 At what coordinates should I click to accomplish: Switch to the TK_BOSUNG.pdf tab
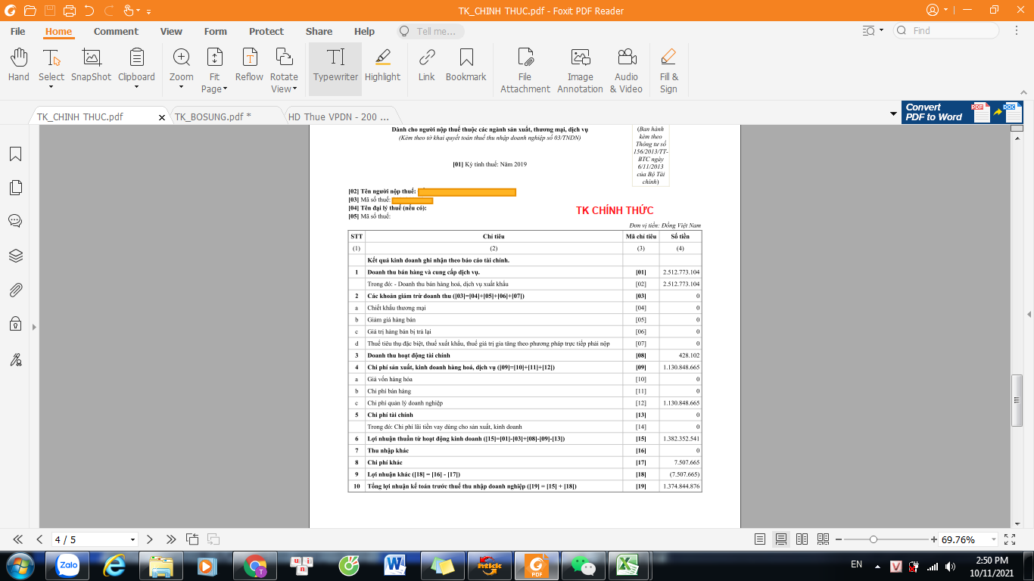(x=212, y=117)
